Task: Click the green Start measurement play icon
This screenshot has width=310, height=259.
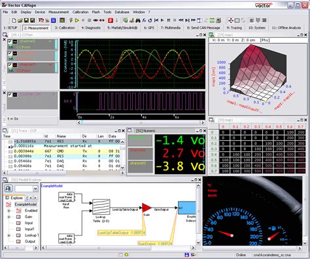Action: [77, 20]
